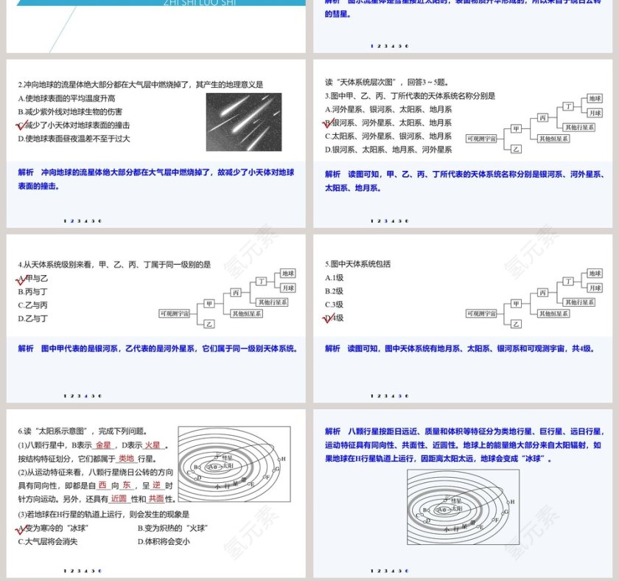Select option B.变为炽热的"火球"
The image size is (619, 581).
tap(172, 529)
